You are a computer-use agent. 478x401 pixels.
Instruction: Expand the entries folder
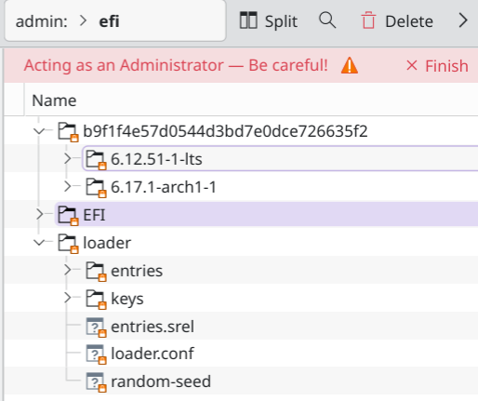[67, 270]
